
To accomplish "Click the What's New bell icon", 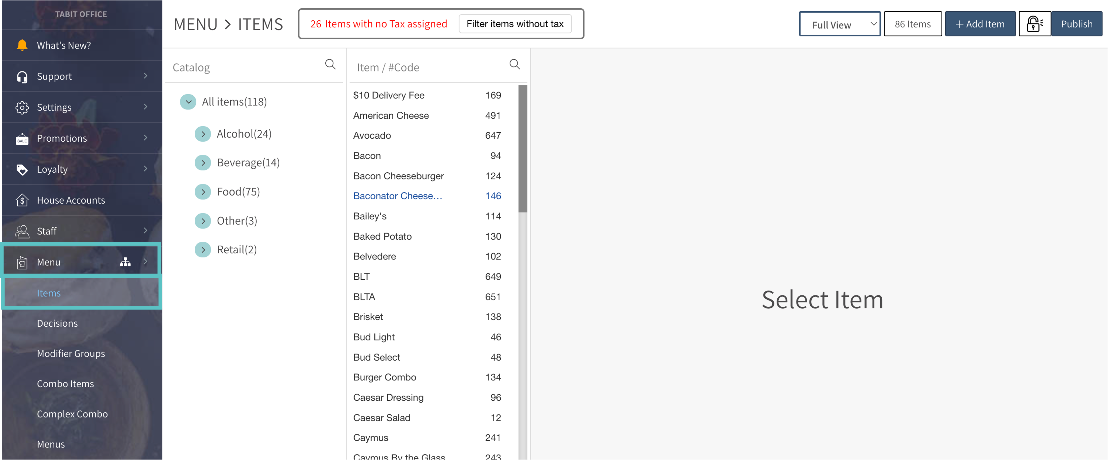I will [x=22, y=45].
